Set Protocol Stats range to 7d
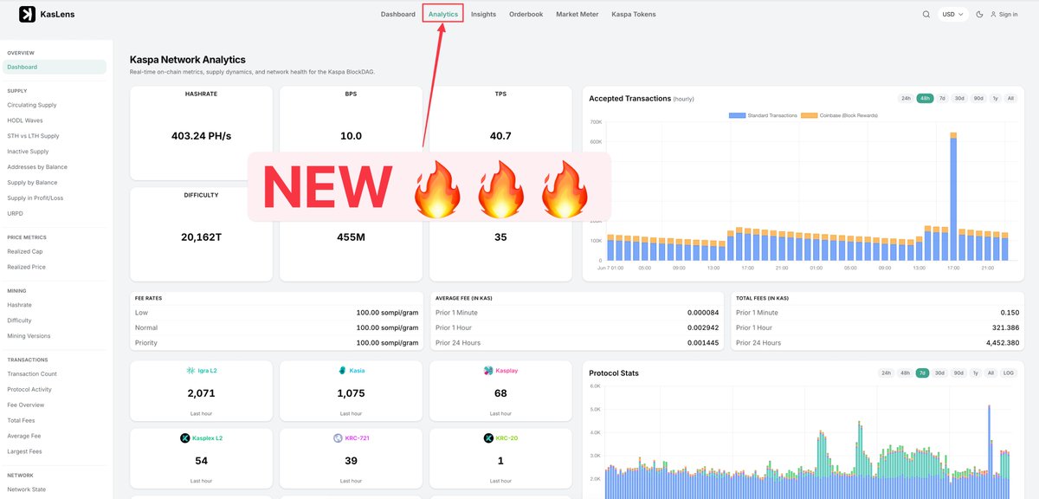1039x499 pixels. [923, 373]
